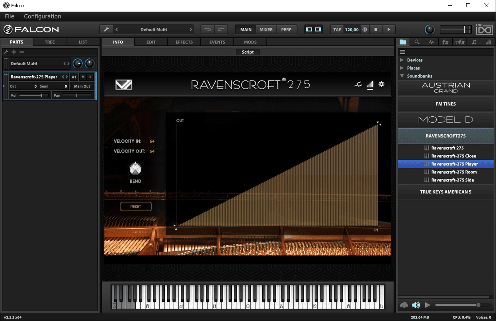Open the Main Out output selector
496x321 pixels.
(x=82, y=86)
